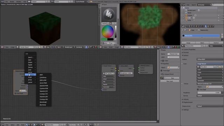
Task: Click the node Label input field
Action: click(173, 57)
